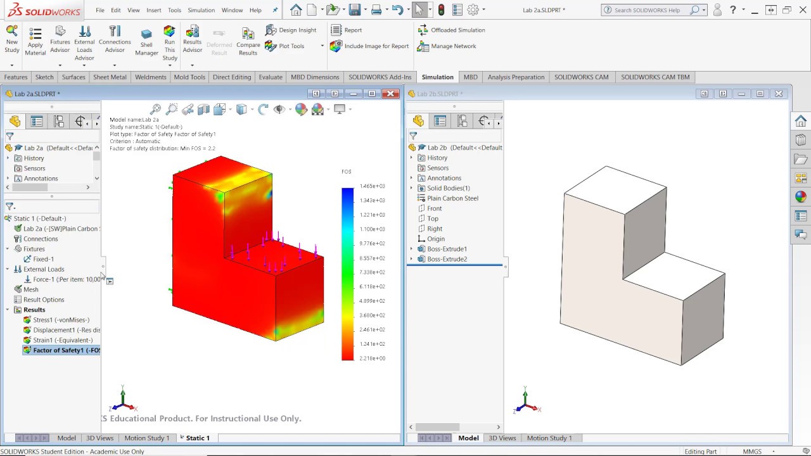
Task: Open the Tools menu
Action: coord(174,10)
